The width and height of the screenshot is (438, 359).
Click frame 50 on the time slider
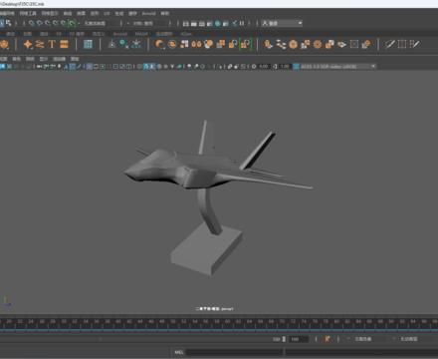pyautogui.click(x=172, y=322)
